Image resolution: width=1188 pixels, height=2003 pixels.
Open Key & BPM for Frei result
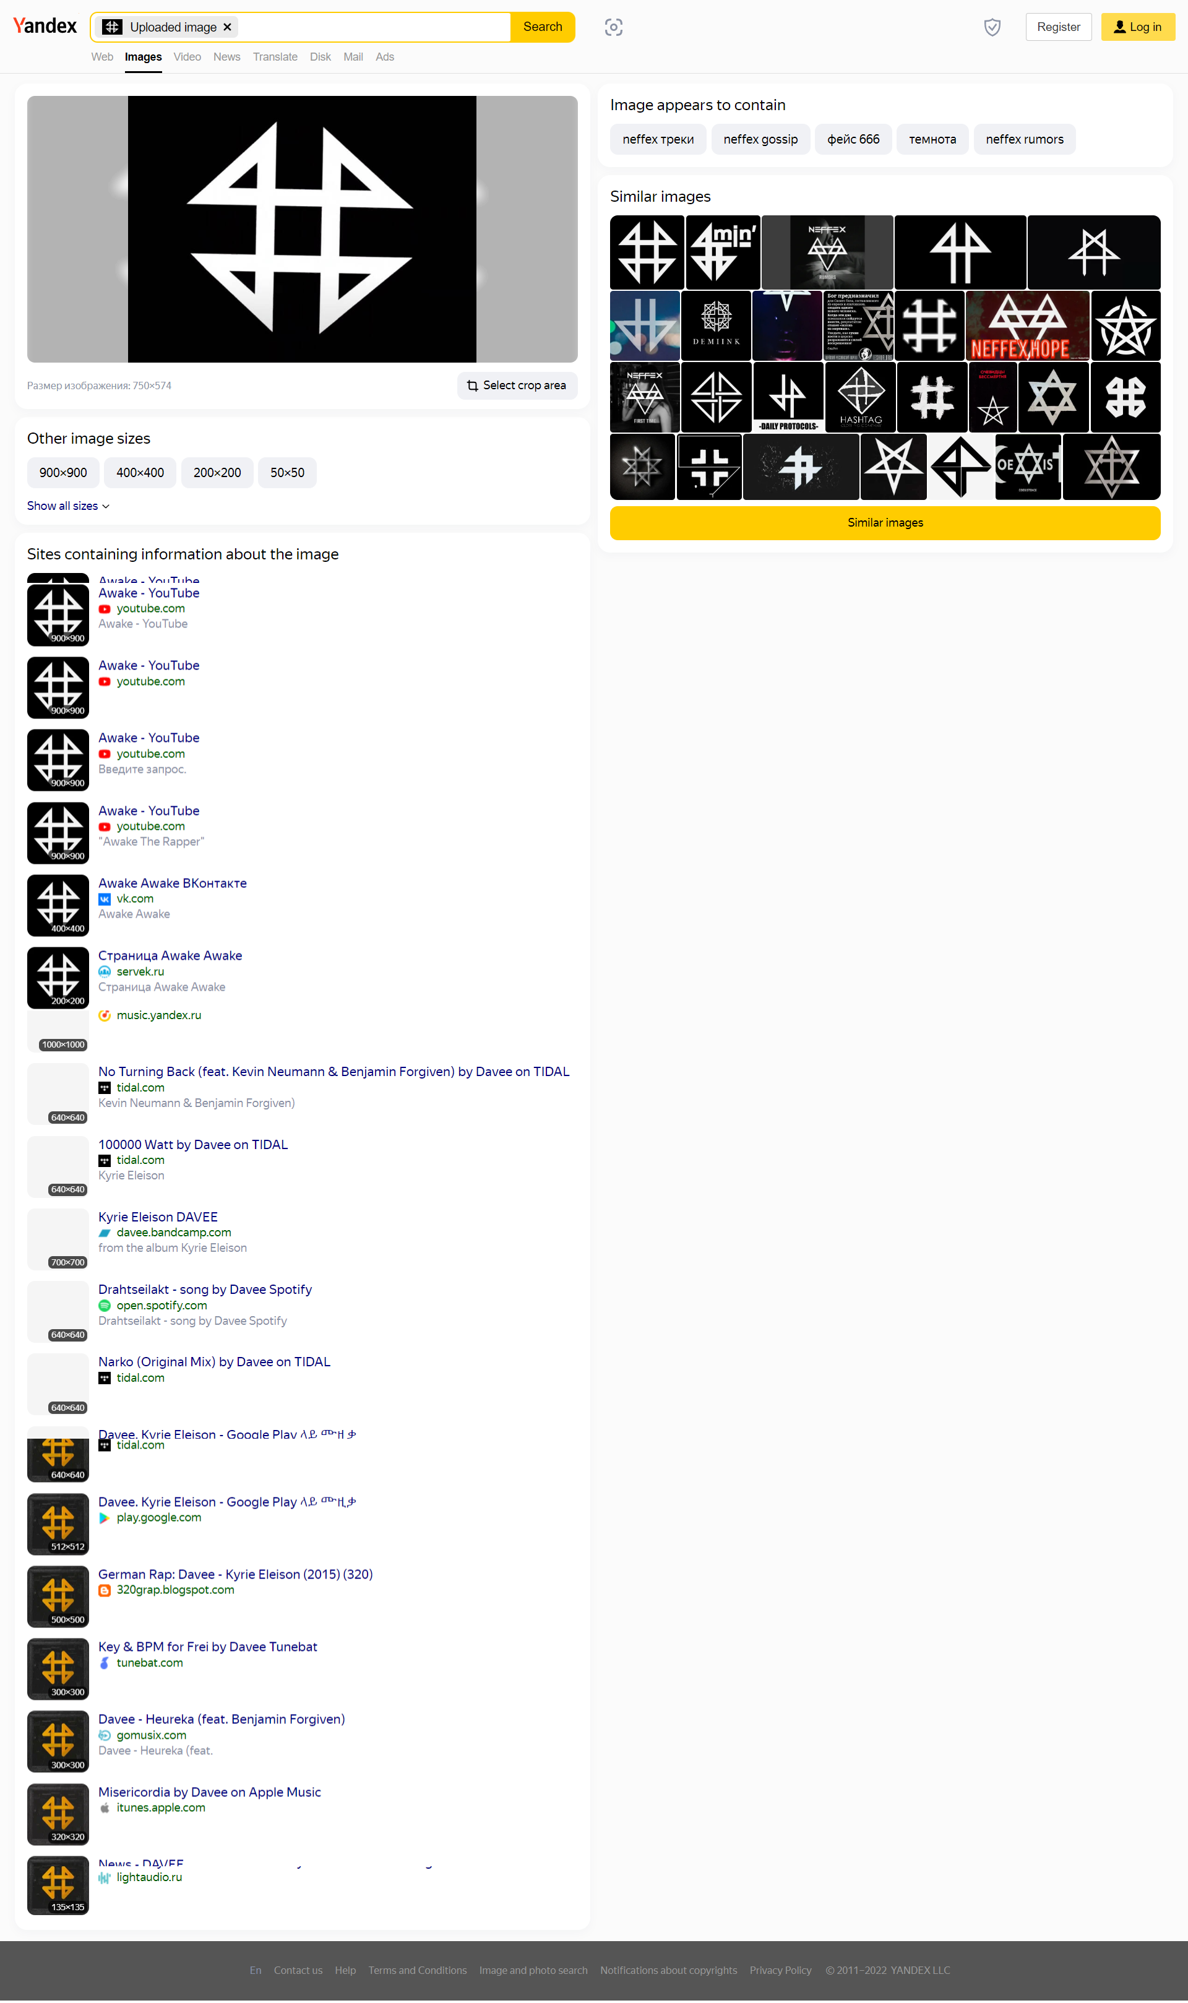tap(207, 1648)
